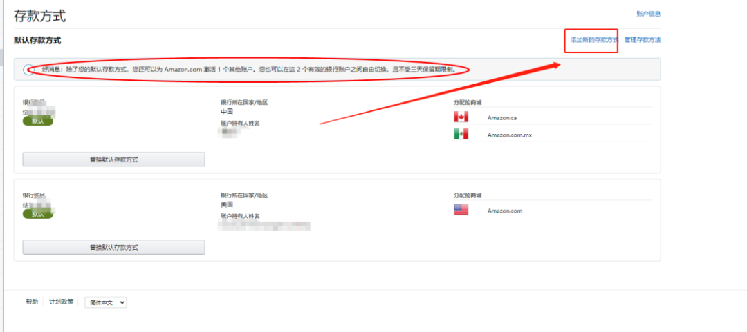
Task: Click the country value 中国
Action: [227, 111]
